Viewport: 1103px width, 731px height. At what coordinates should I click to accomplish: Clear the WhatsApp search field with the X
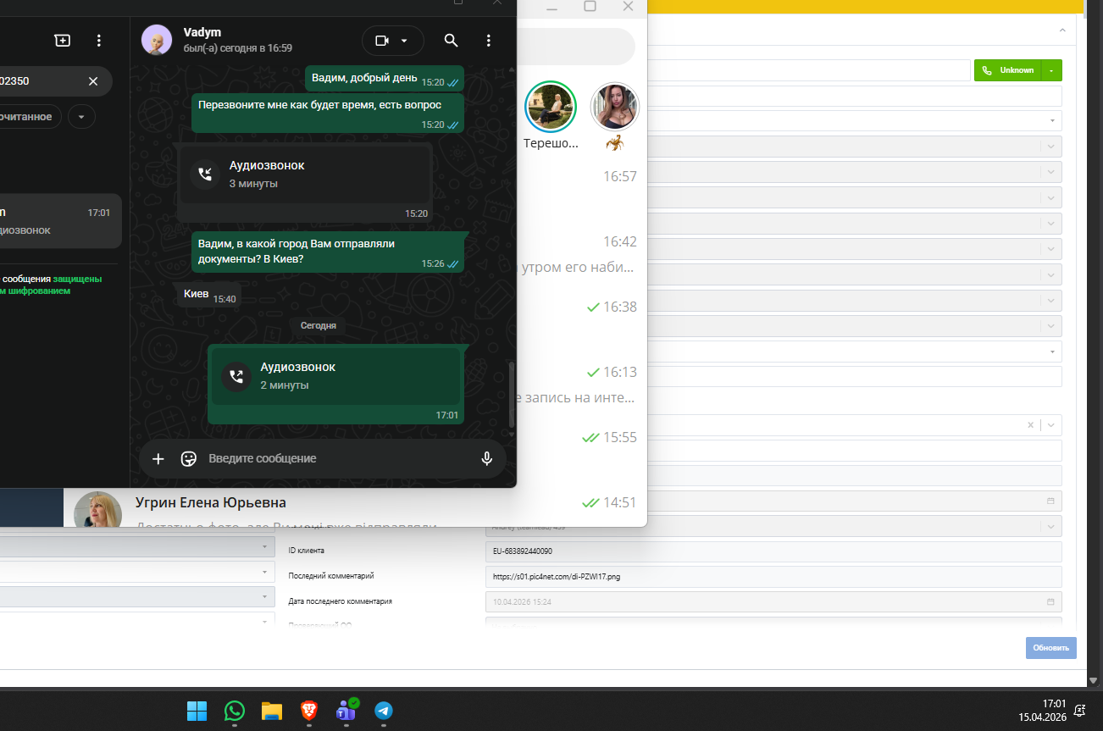point(93,81)
